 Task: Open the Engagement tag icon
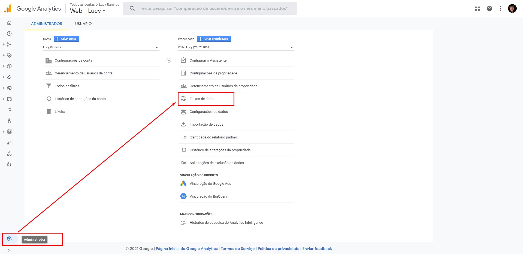pos(9,55)
